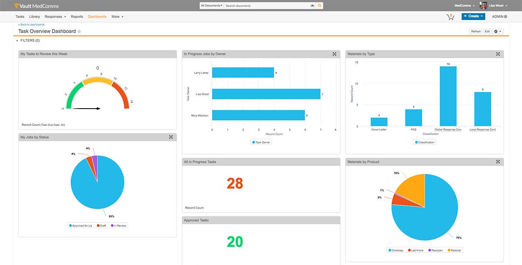Open advanced search via binoculars icon
The image size is (522, 265).
click(x=312, y=6)
